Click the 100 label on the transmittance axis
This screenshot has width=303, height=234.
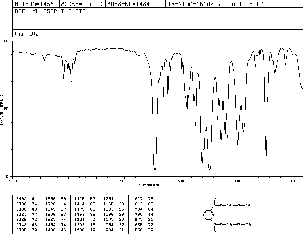(5, 41)
